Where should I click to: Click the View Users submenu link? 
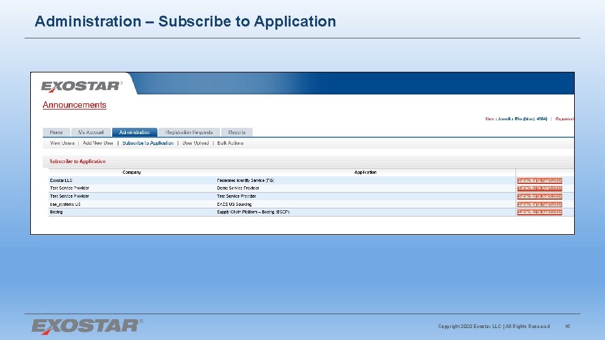pos(62,143)
